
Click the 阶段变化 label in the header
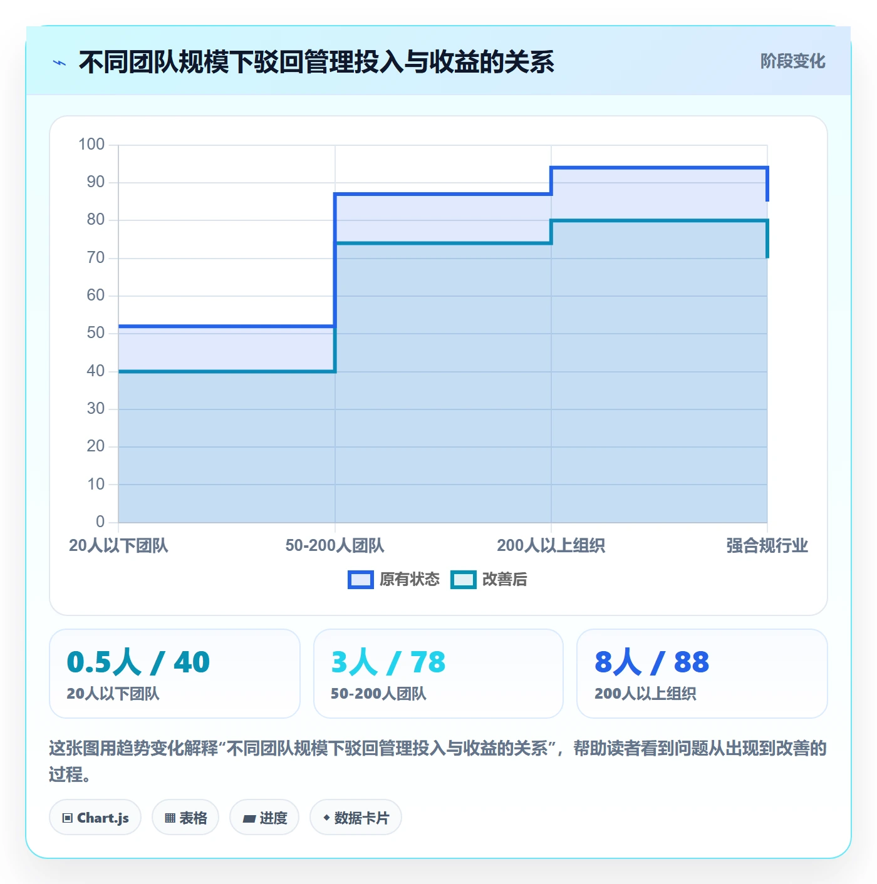pos(792,61)
